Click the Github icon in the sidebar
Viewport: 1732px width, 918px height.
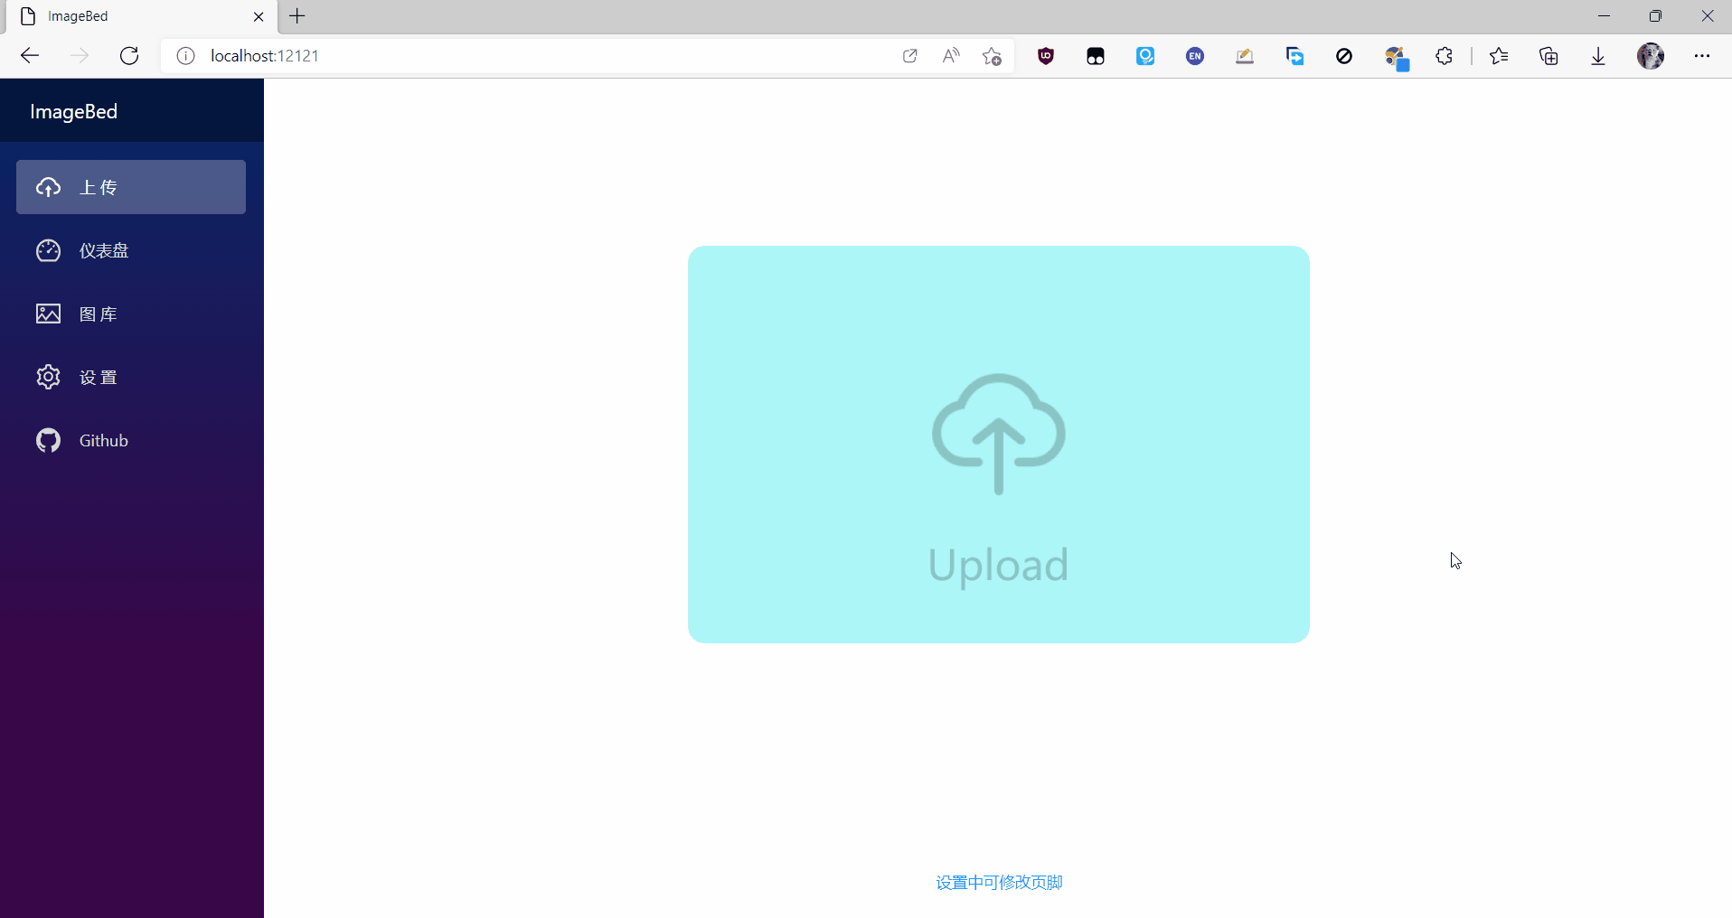48,441
